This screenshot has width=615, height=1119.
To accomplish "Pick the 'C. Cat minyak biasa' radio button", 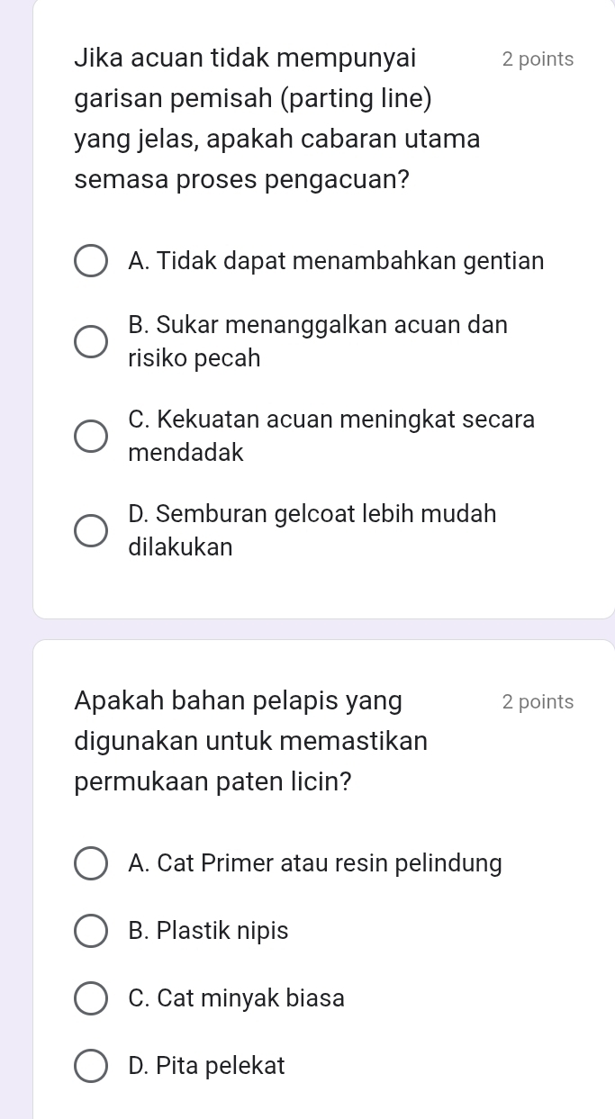I will pos(90,999).
